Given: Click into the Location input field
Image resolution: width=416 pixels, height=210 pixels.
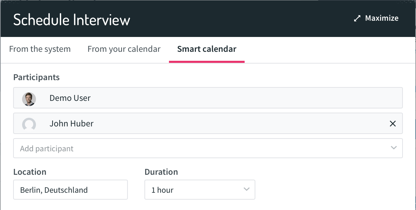Looking at the screenshot, I should [70, 190].
